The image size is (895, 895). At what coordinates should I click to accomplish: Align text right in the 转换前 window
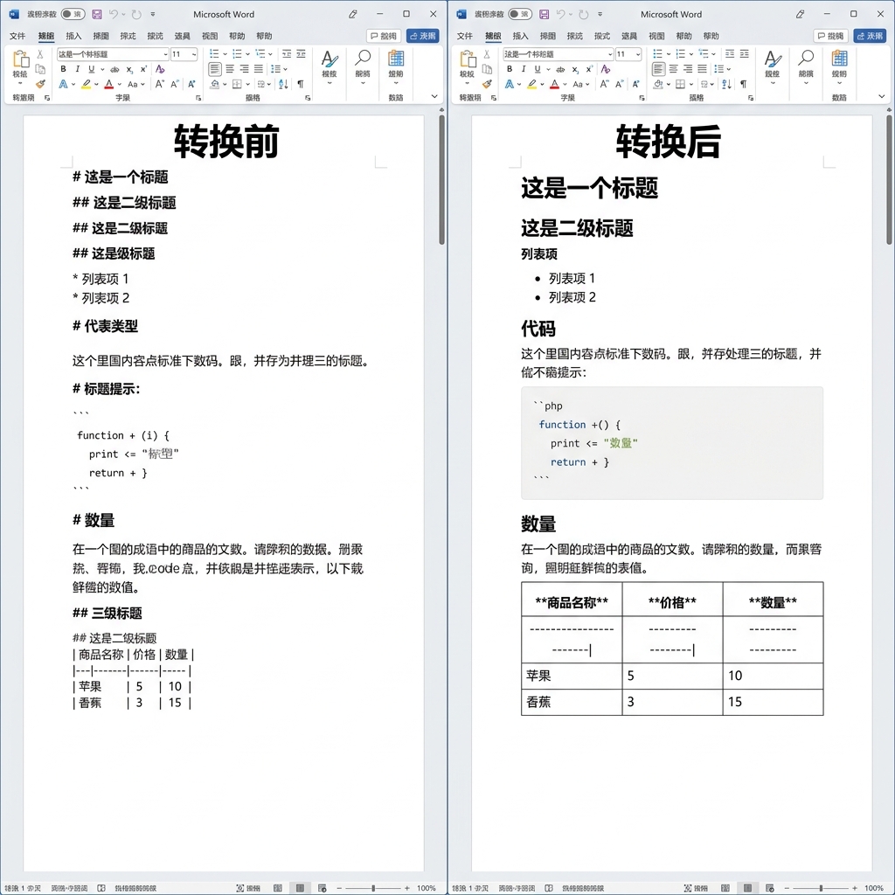pos(245,69)
